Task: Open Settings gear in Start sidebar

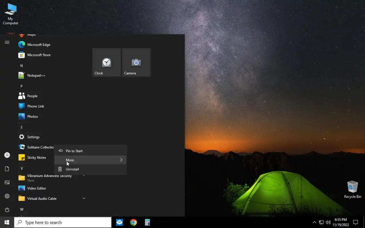Action: click(7, 196)
